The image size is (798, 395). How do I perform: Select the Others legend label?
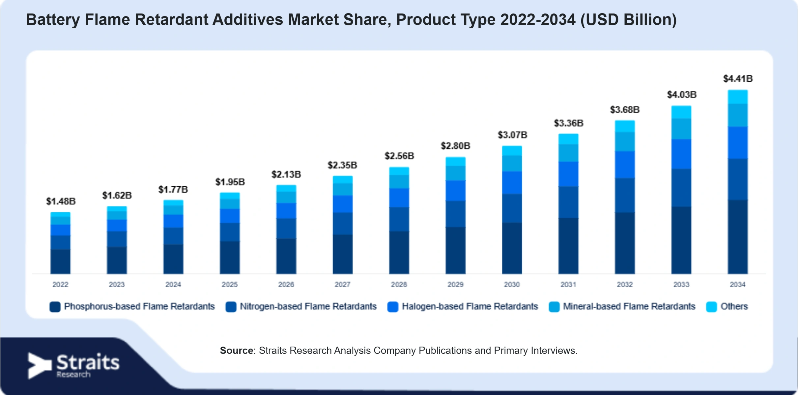click(734, 306)
